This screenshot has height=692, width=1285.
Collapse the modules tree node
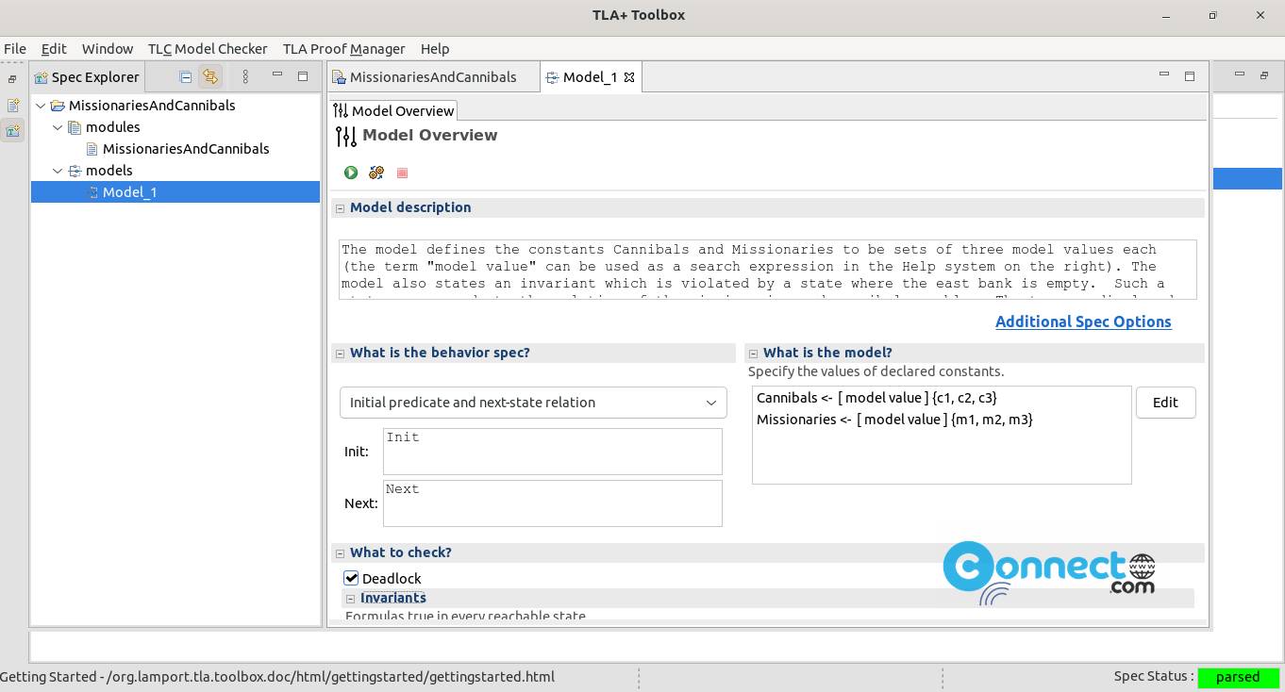(x=58, y=127)
